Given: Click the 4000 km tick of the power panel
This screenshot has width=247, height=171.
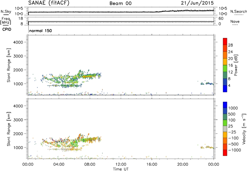Looking at the screenshot, I should click(18, 42).
